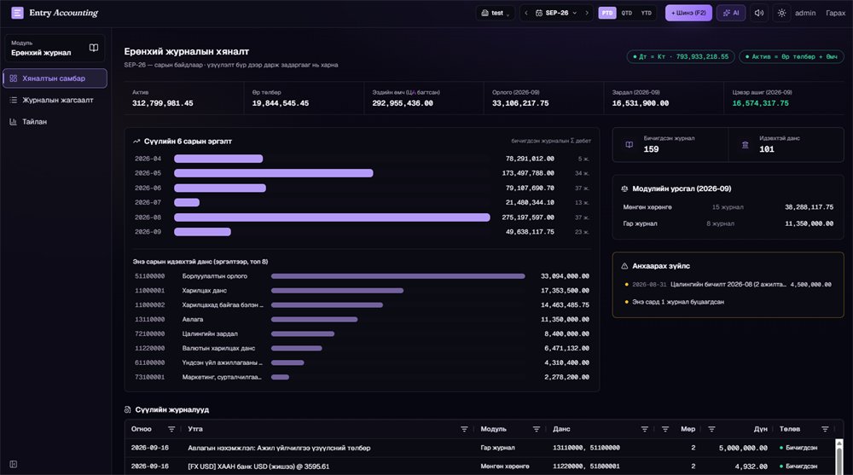
Task: Click the trend icon beside Сүүлийн 6 сарын эргэлт
Action: (x=136, y=142)
